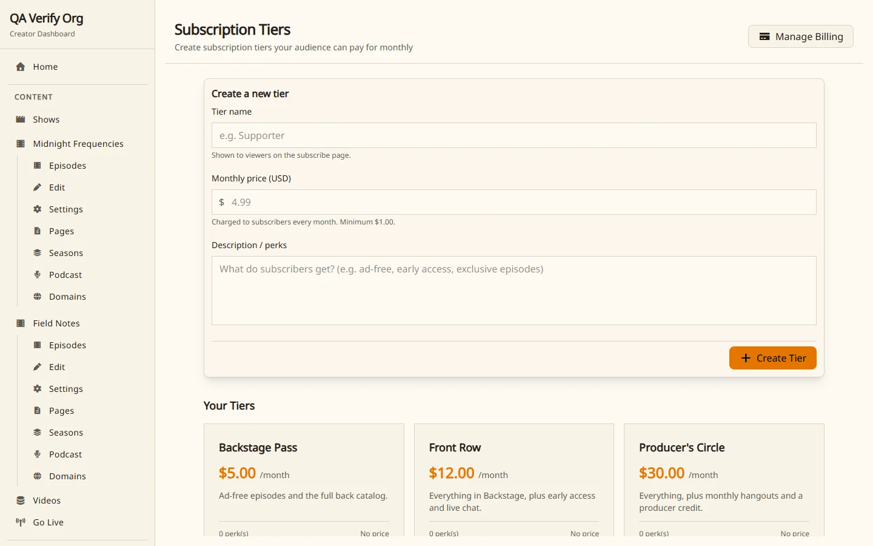
Task: Click Podcast microphone icon under Midnight Frequencies
Action: (x=37, y=275)
